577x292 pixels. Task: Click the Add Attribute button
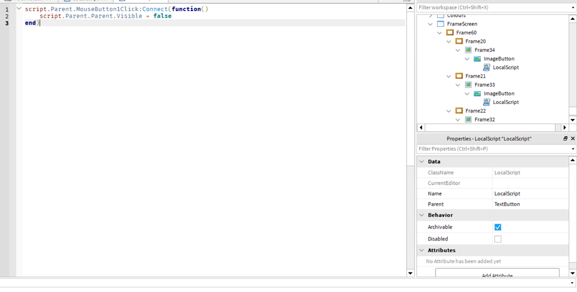pos(497,273)
